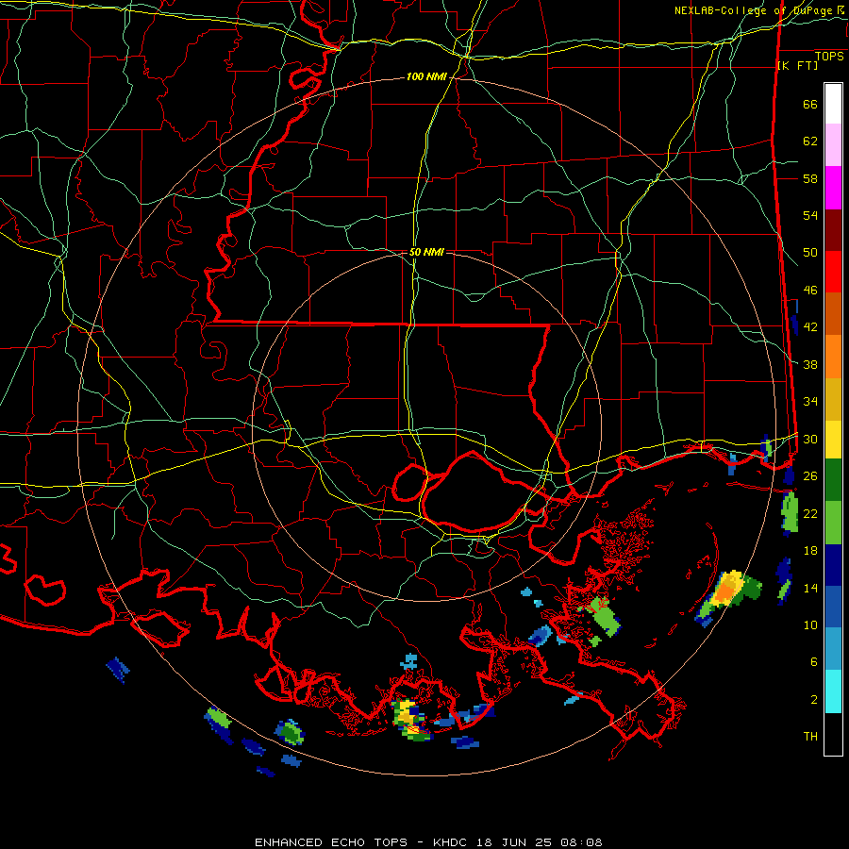Screen dimensions: 849x849
Task: Click the "K FT" units label
Action: (x=797, y=65)
